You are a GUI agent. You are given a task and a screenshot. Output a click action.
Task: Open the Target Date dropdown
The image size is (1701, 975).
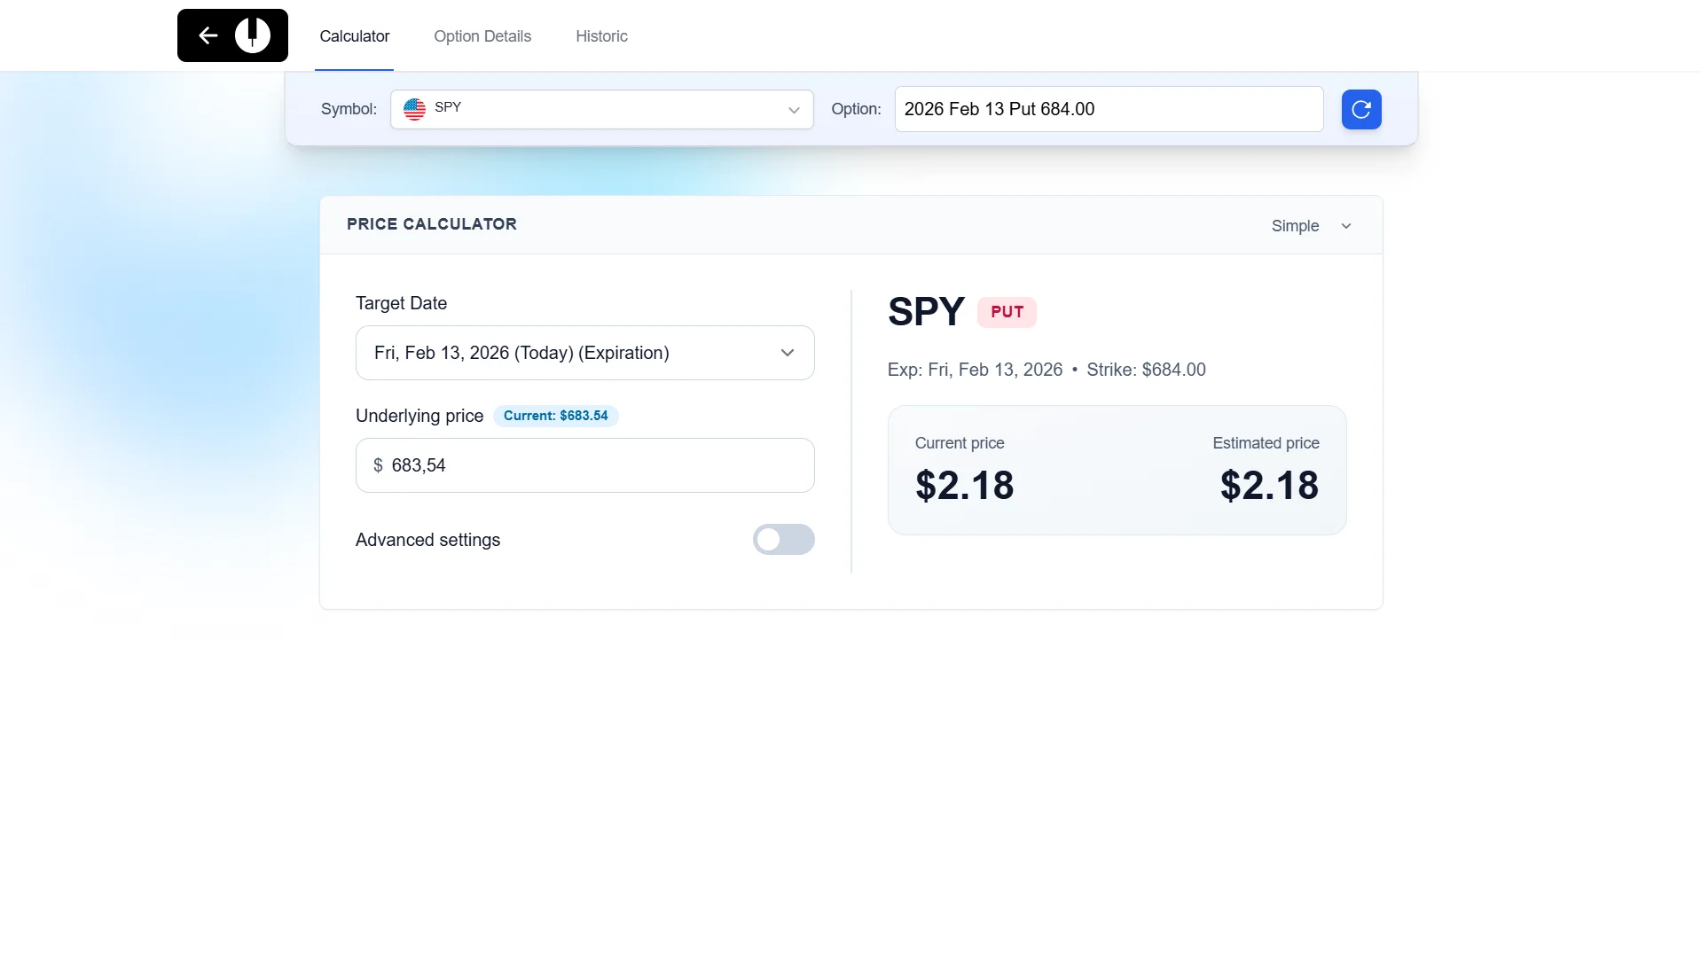tap(585, 353)
